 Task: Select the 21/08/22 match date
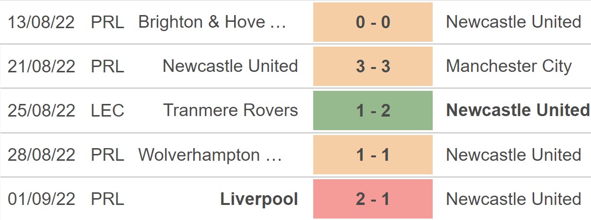tap(42, 67)
